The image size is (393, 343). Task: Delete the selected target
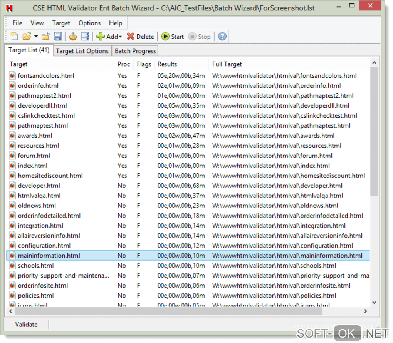pos(140,37)
